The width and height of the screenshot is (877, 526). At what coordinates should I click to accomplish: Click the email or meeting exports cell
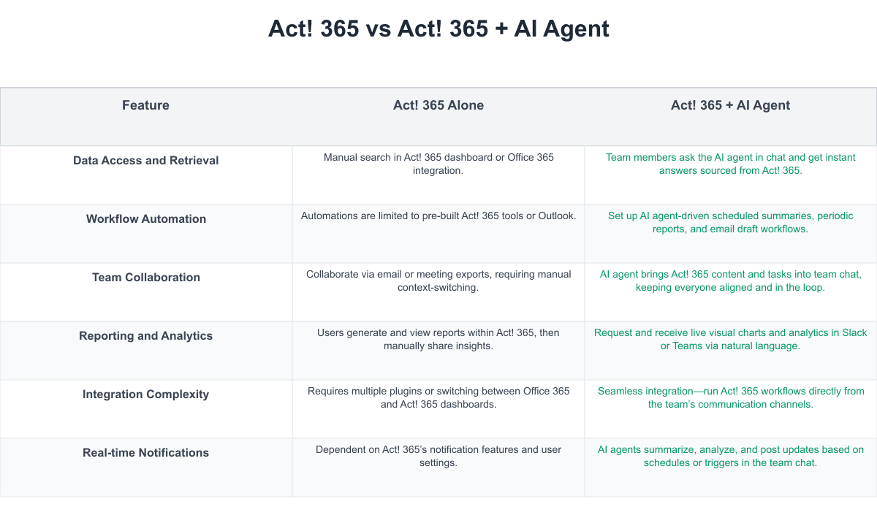[x=438, y=281]
